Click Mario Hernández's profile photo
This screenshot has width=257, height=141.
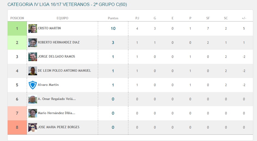[33, 113]
